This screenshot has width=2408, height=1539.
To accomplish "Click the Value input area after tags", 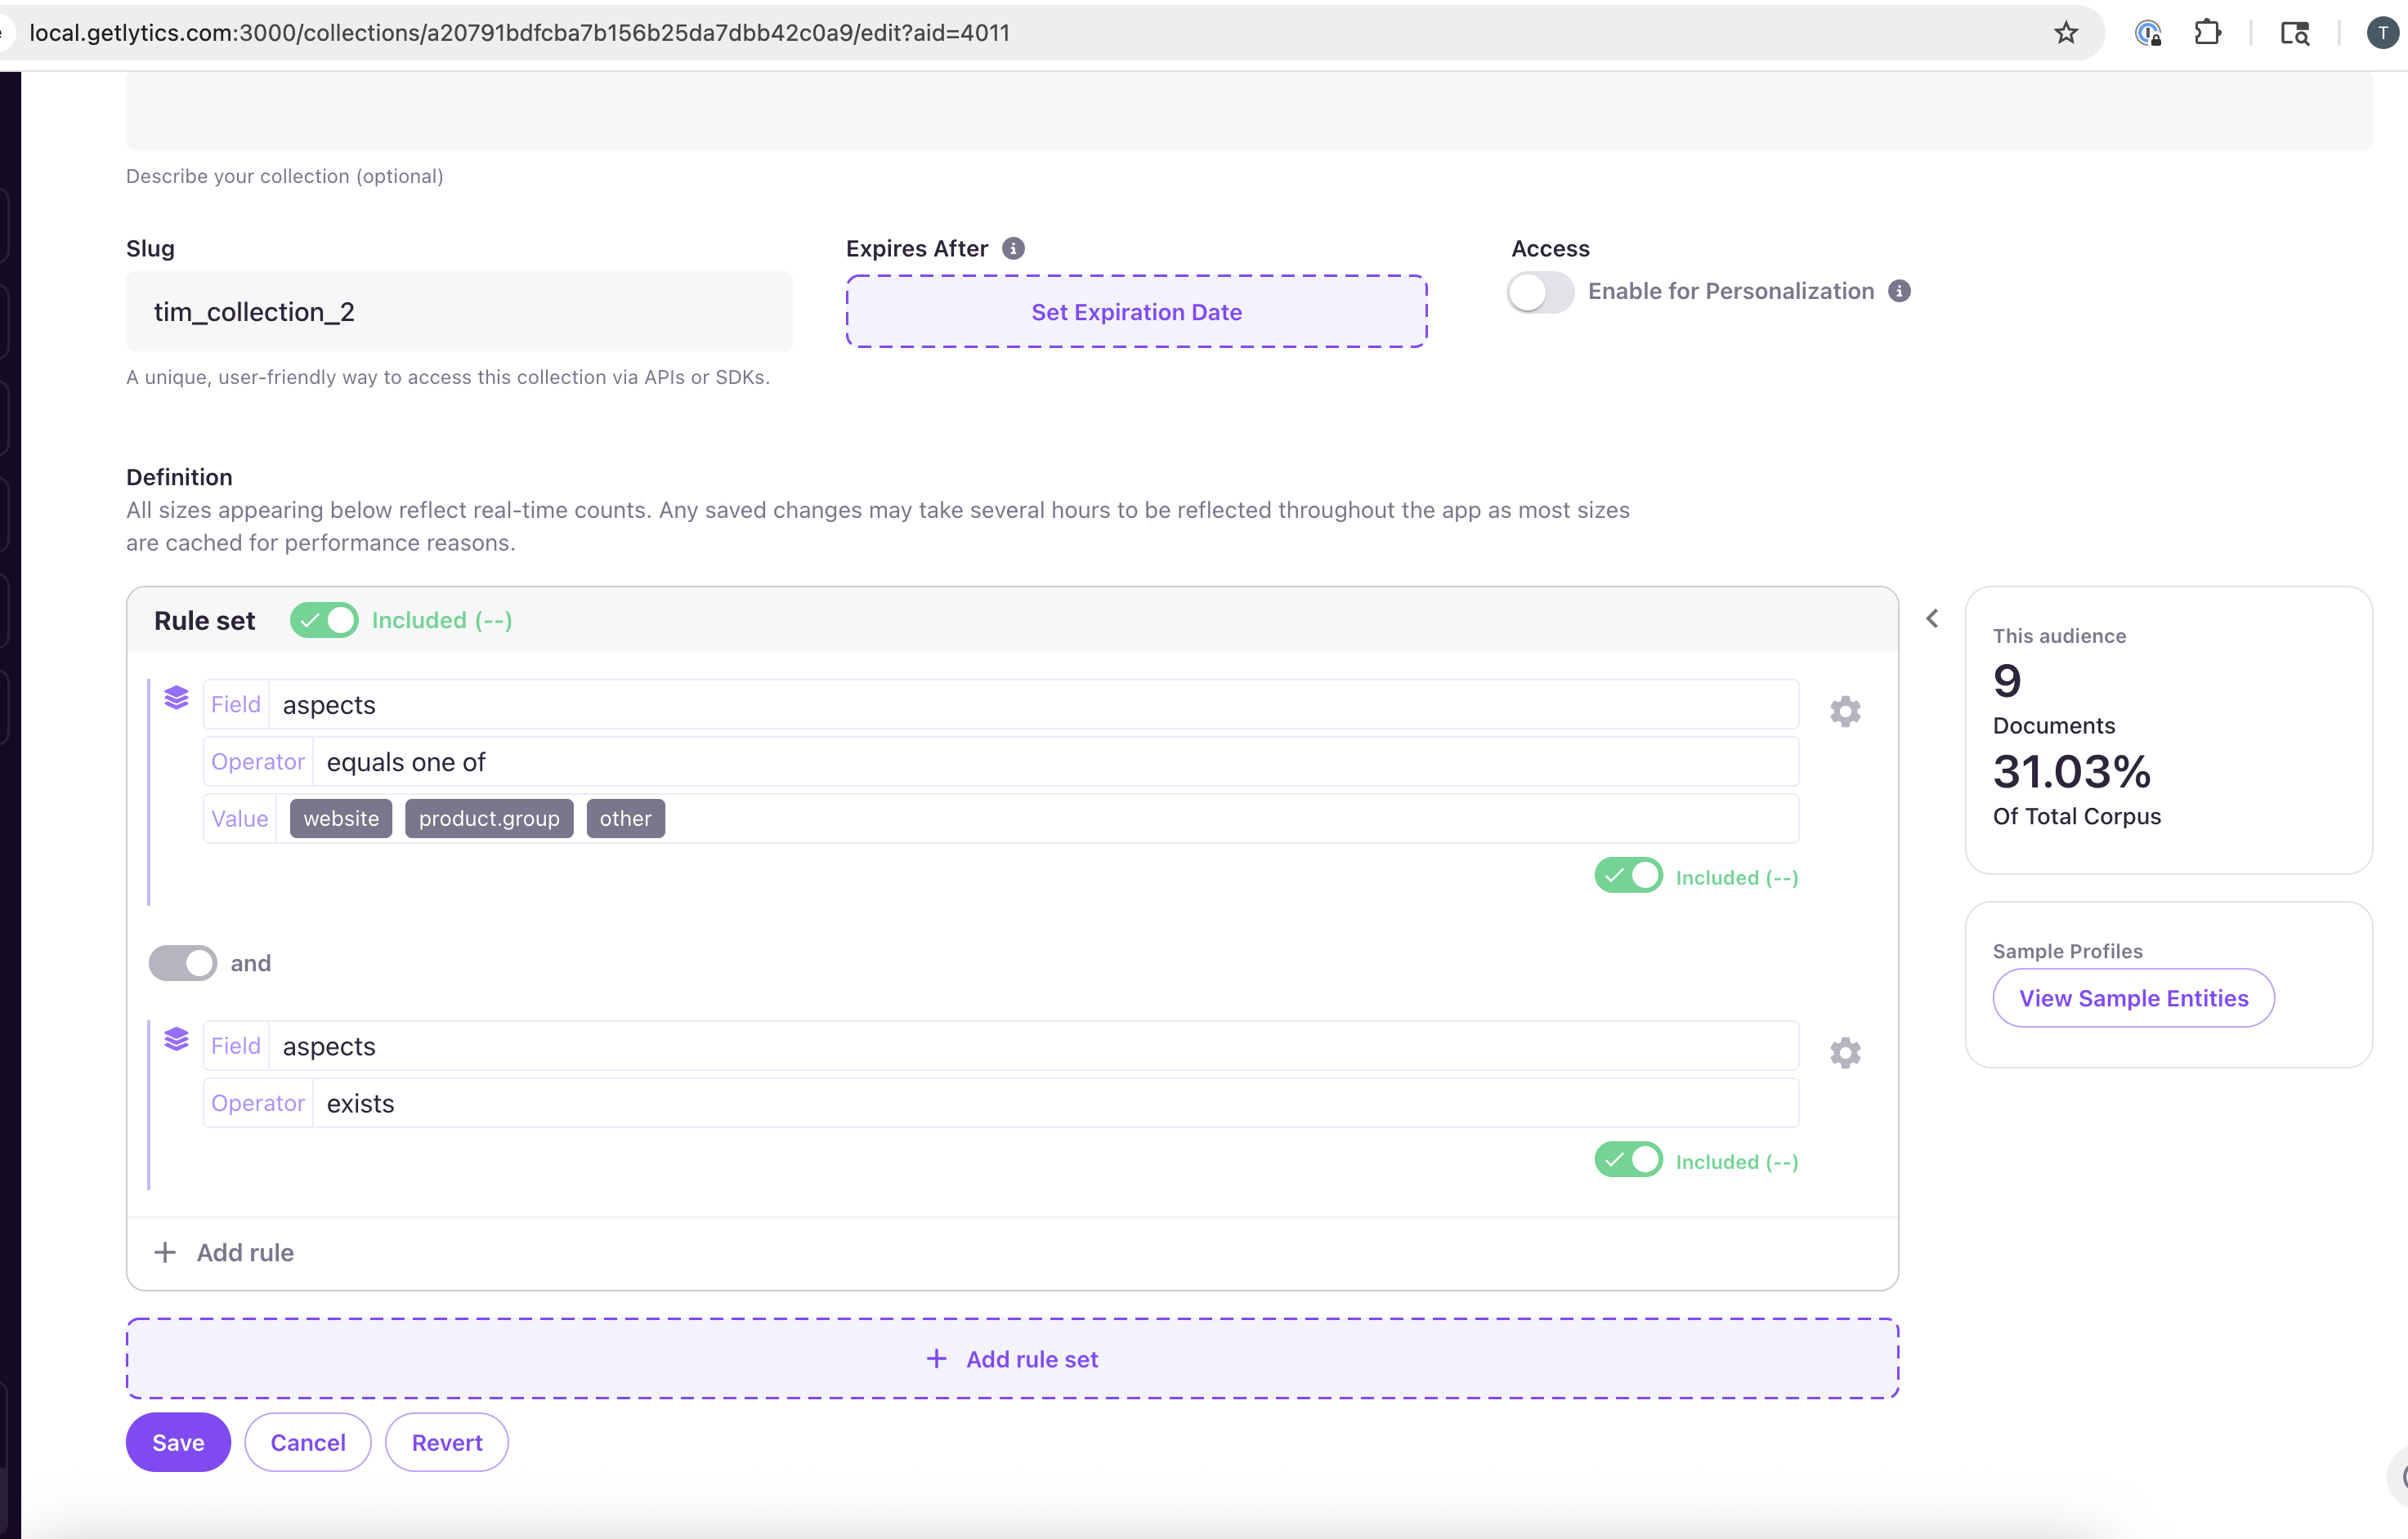I will [x=1230, y=819].
